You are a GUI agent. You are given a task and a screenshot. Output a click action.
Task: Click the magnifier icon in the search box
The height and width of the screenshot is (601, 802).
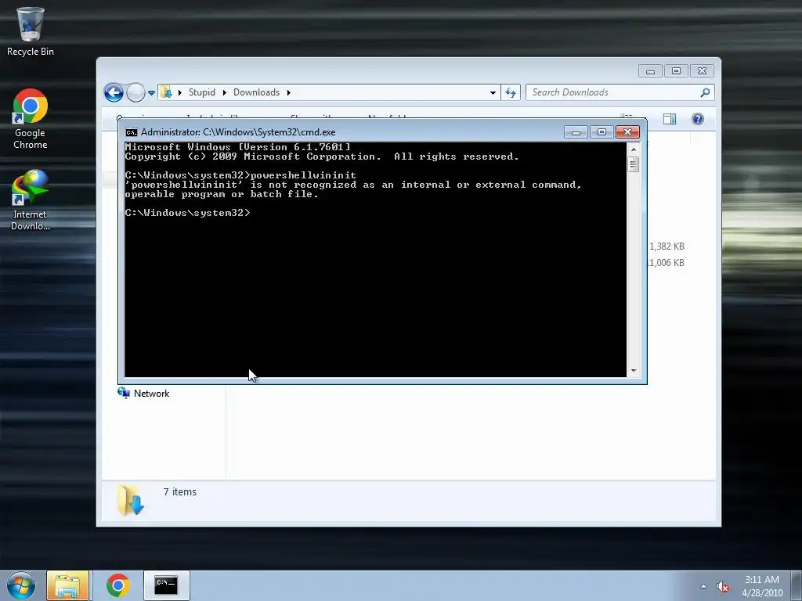tap(705, 92)
